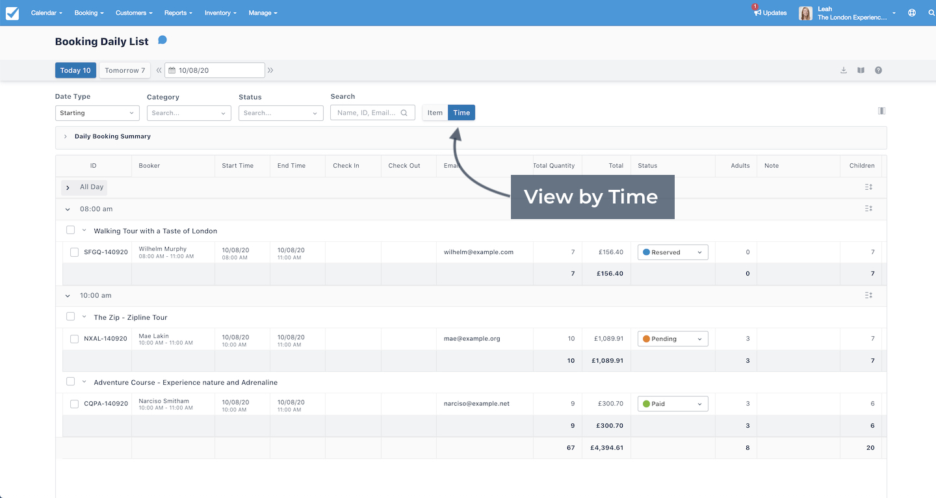Go to next day with double-right arrows

pos(270,70)
